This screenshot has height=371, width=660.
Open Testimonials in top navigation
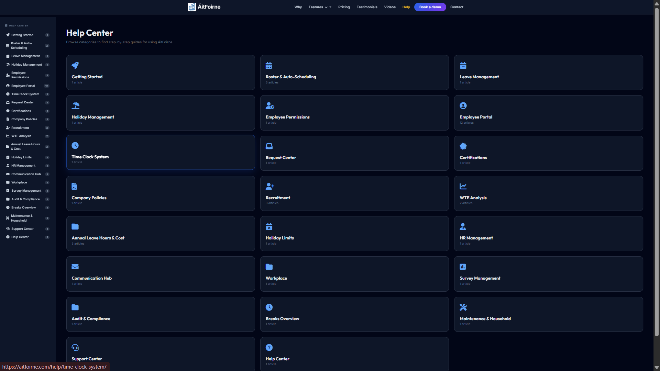click(x=367, y=7)
